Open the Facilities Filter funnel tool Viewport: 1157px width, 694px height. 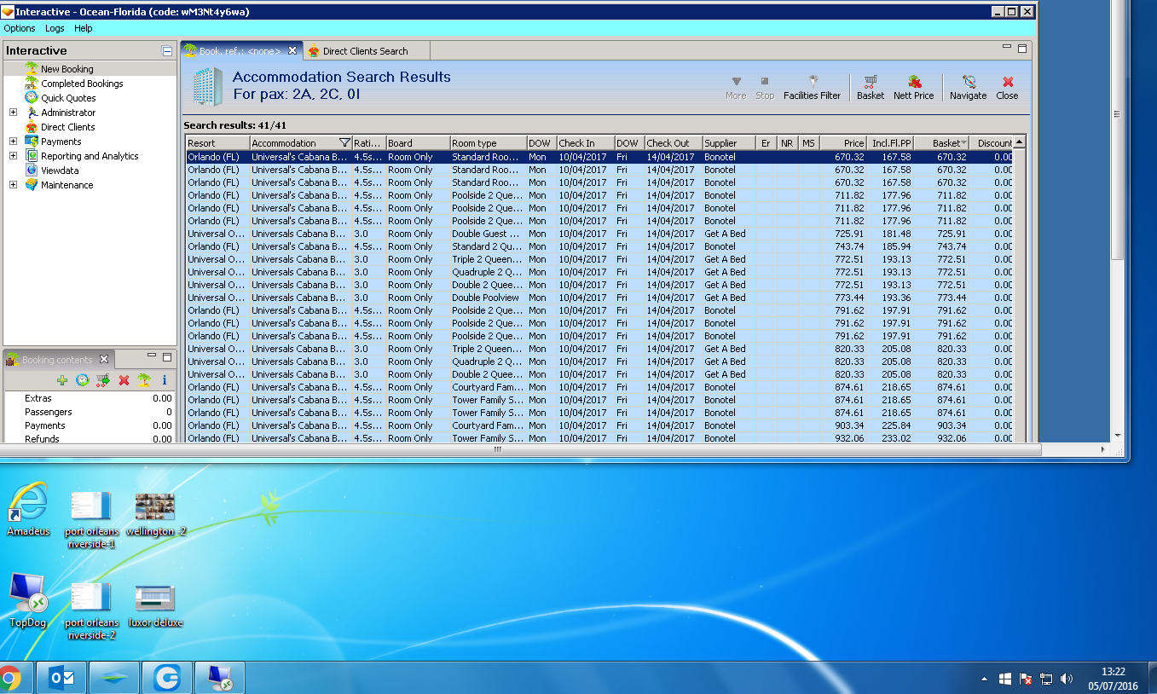pyautogui.click(x=812, y=87)
